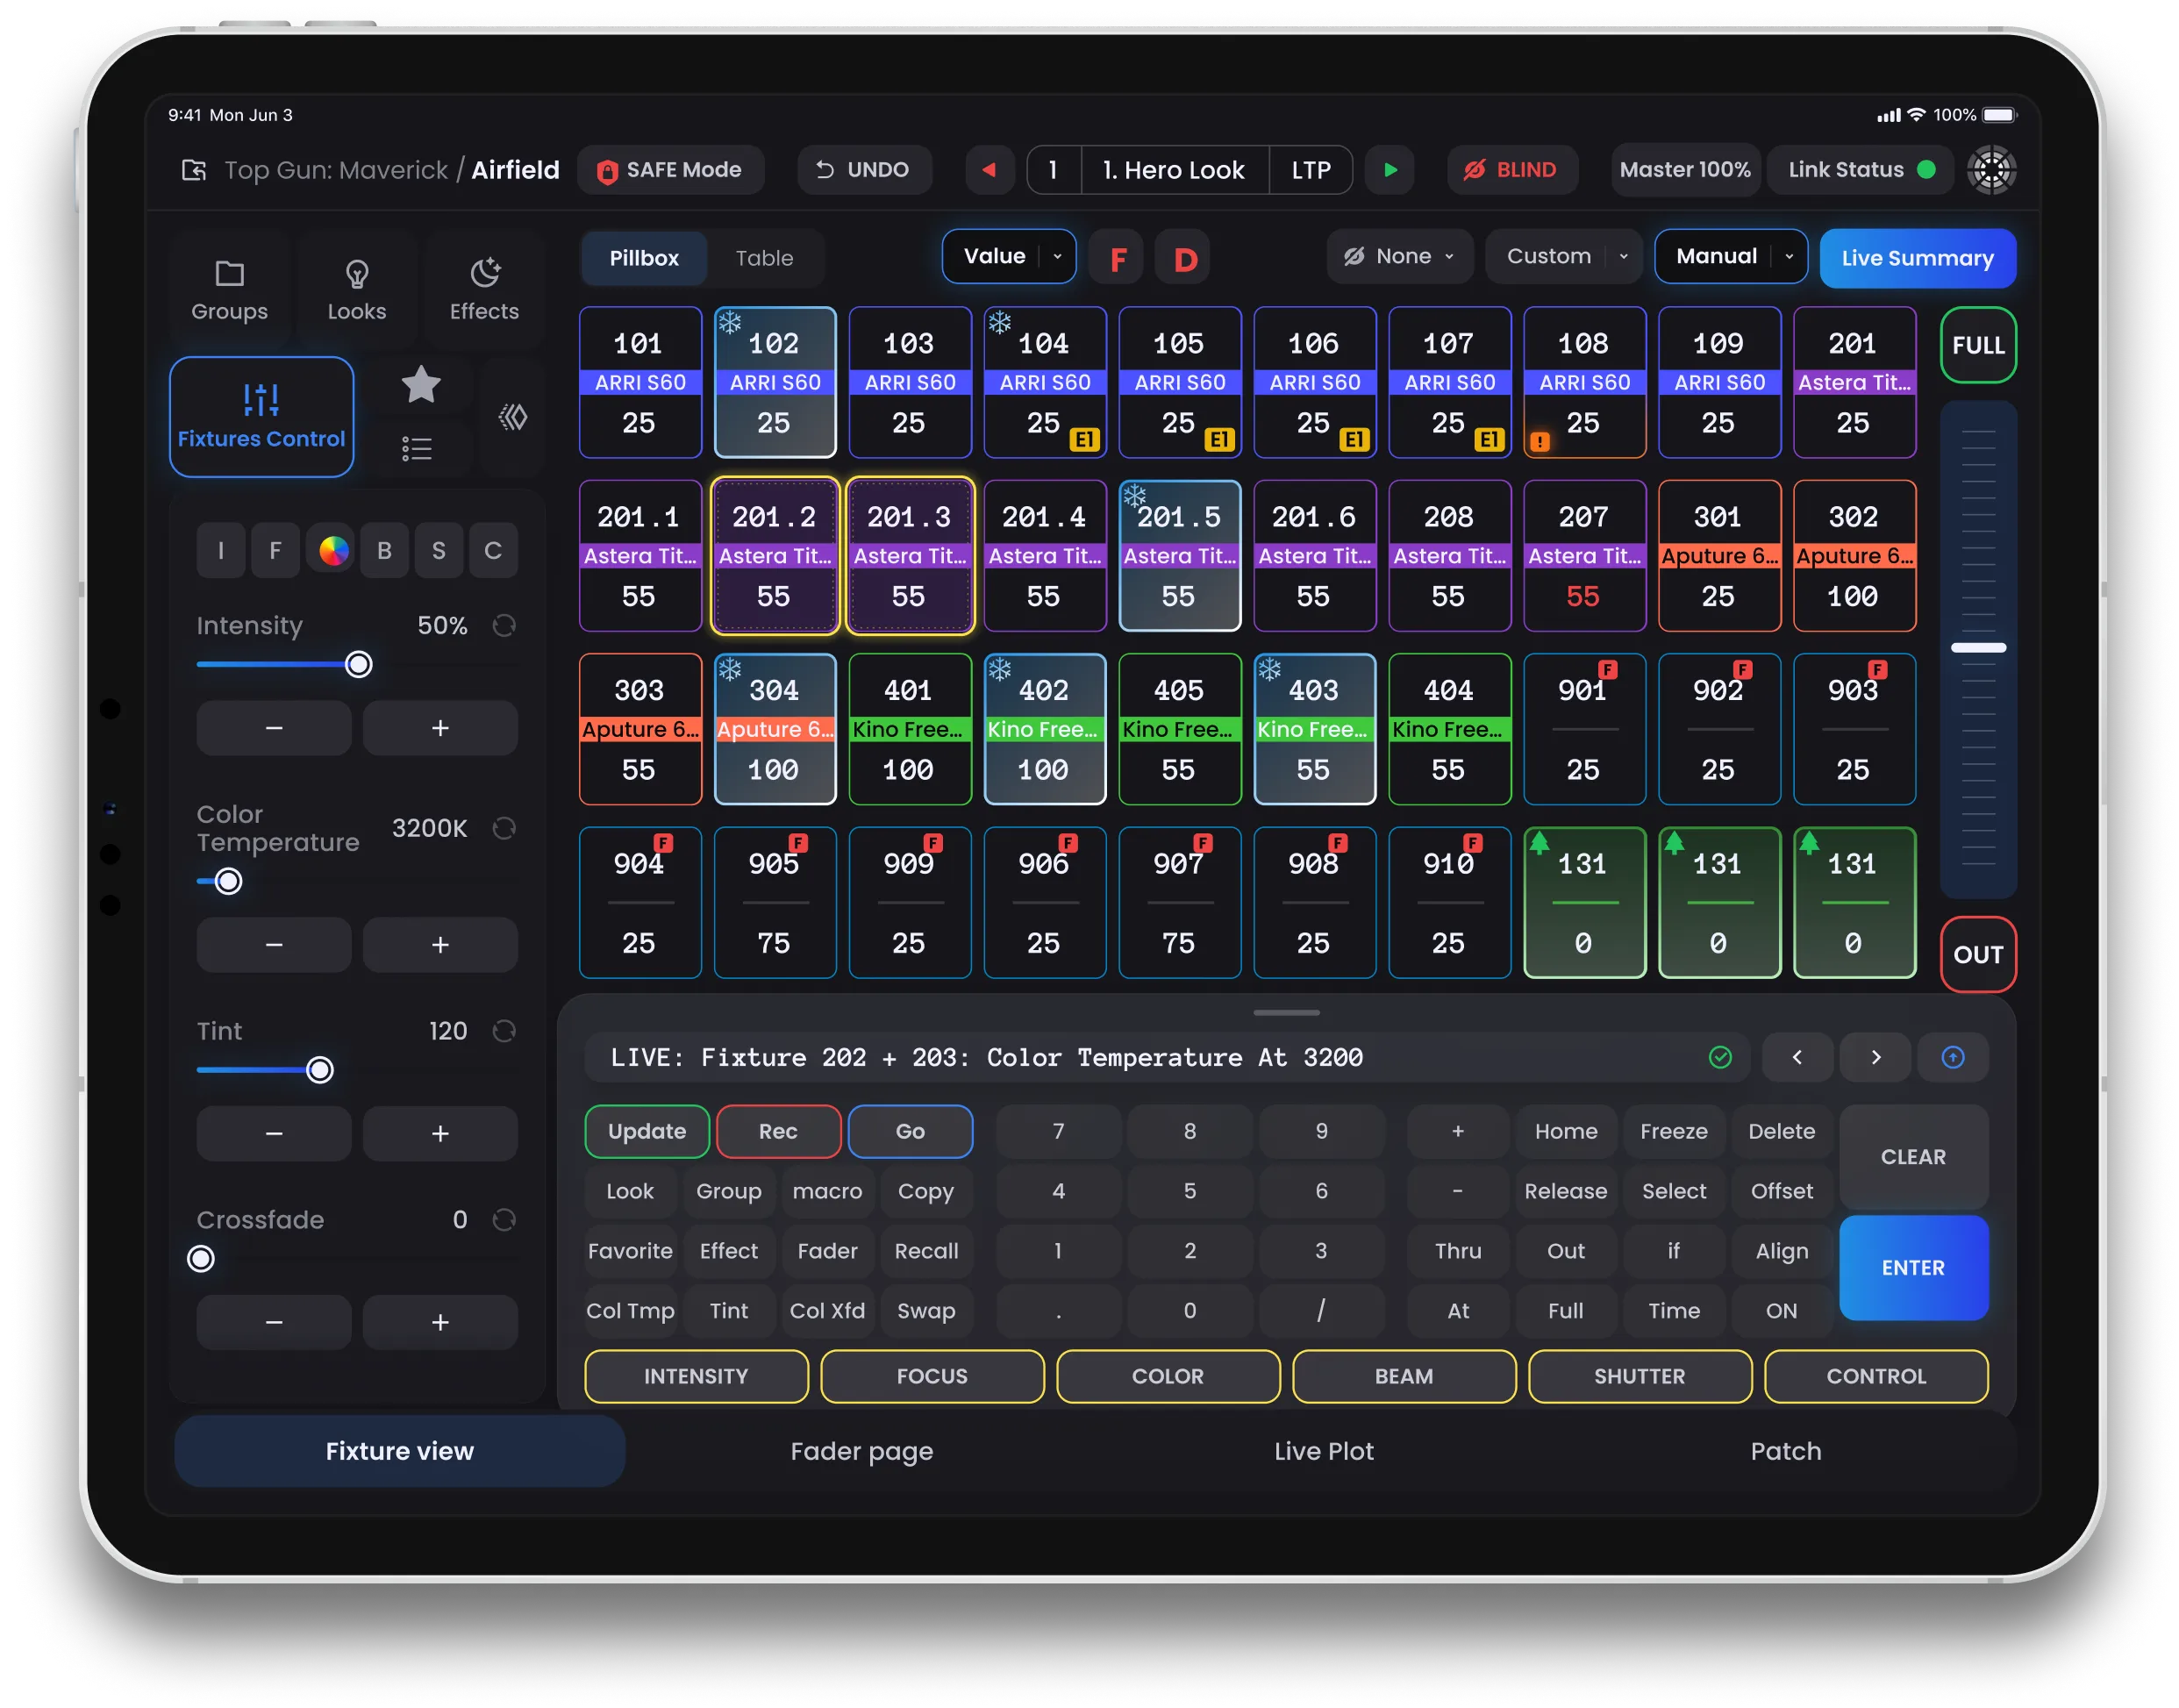Click the project folder icon by Top Gun
This screenshot has width=2179, height=1708.
coord(194,170)
